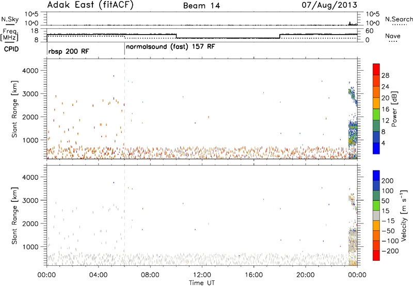
Task: Click the grey swatch between 15 and -15 on the velocity colorbar
Action: tap(376, 215)
